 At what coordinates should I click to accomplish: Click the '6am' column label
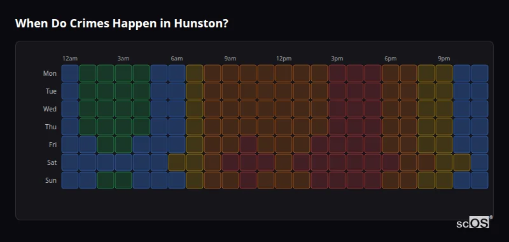(177, 59)
